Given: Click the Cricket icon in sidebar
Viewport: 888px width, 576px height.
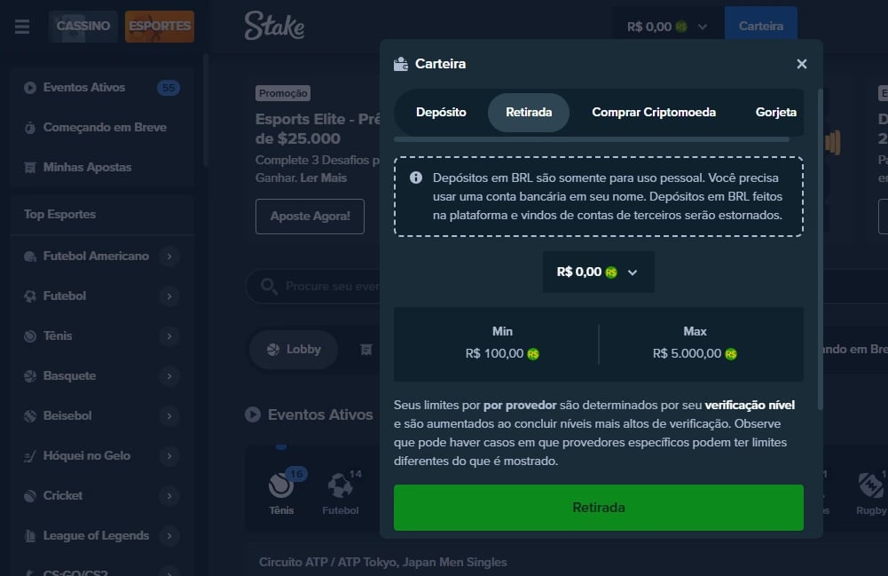Looking at the screenshot, I should point(30,495).
